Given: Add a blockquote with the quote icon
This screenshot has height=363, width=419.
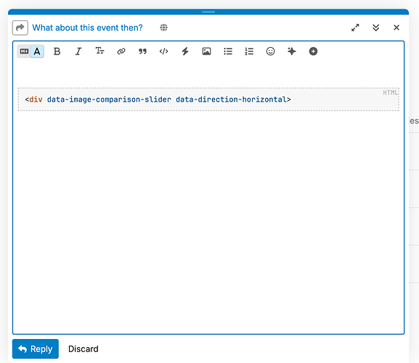Looking at the screenshot, I should click(x=142, y=52).
